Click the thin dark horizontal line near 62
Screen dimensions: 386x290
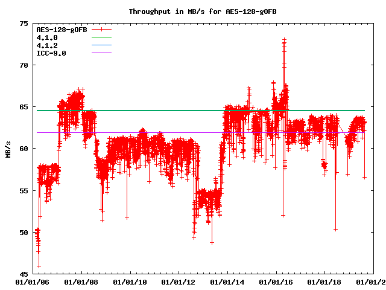(x=151, y=132)
